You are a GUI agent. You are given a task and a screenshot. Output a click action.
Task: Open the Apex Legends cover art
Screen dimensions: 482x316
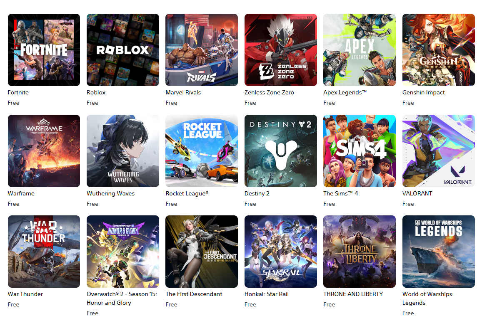(x=360, y=50)
